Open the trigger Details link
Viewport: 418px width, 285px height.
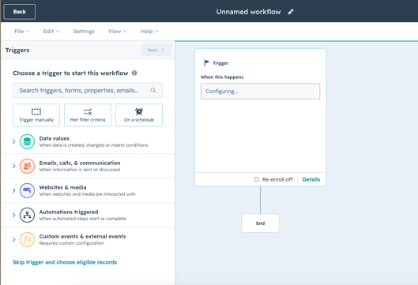(311, 179)
